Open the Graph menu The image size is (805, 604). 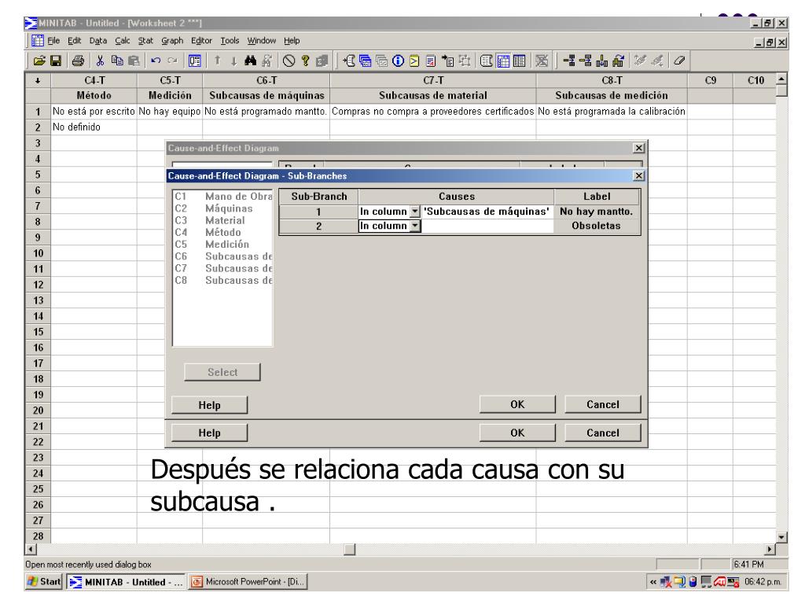(x=172, y=41)
